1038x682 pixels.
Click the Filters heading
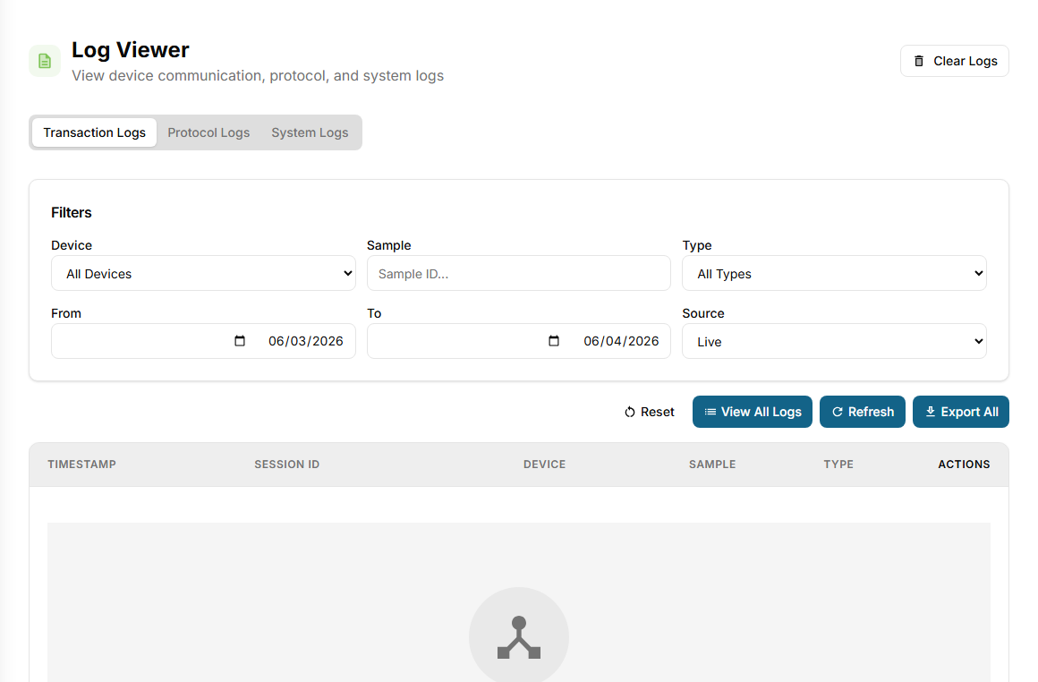tap(72, 212)
